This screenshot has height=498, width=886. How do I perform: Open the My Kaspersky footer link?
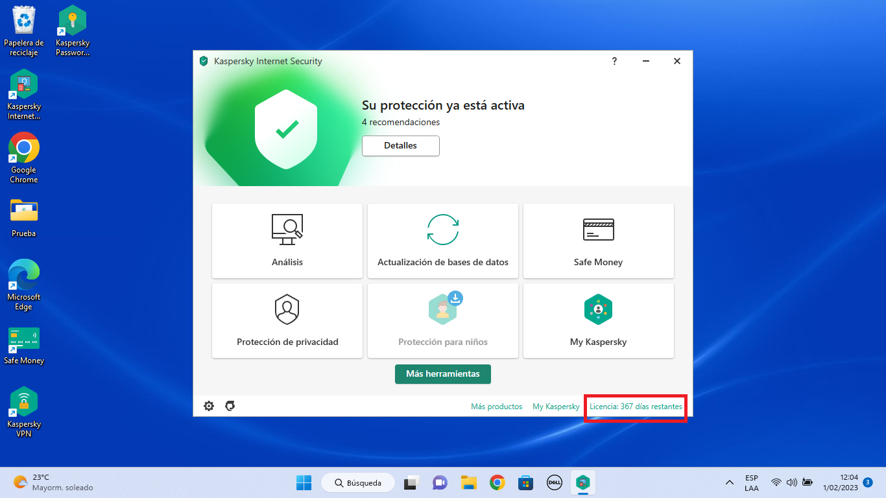(x=556, y=407)
